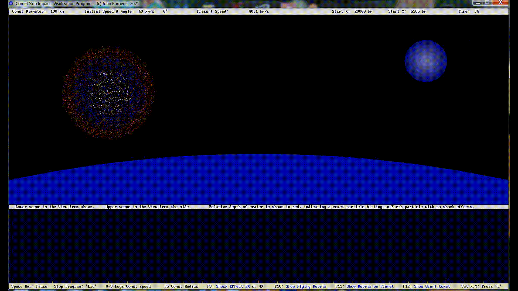Click the F6 Comet Radius label
Image resolution: width=518 pixels, height=291 pixels.
click(x=181, y=286)
